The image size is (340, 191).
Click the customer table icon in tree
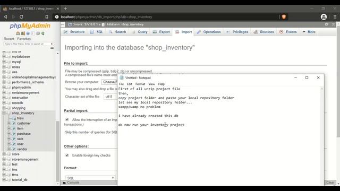[14, 123]
